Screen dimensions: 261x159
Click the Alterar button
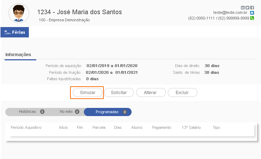150,92
